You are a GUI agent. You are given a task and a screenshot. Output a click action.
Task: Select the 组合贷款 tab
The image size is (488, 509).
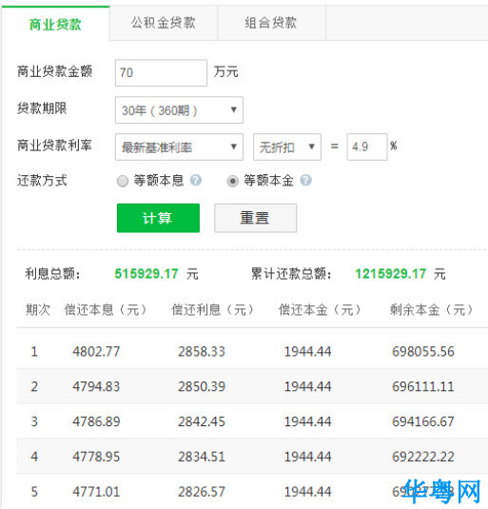(271, 24)
